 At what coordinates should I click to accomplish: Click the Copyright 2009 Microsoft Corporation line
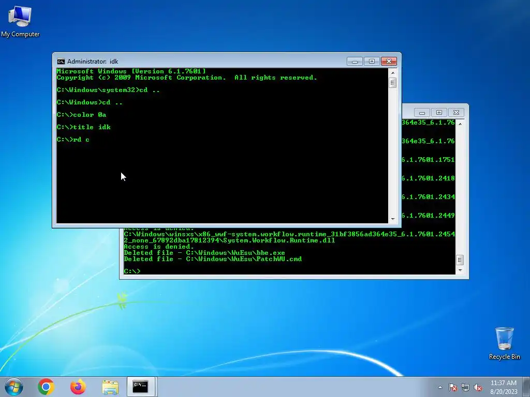[187, 78]
